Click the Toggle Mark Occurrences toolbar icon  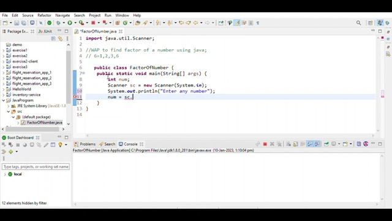click(x=237, y=23)
